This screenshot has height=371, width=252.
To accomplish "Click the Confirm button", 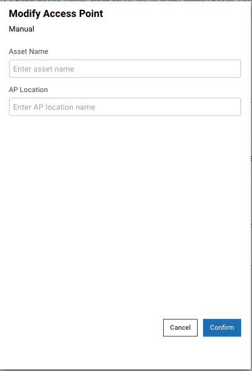I will click(222, 327).
